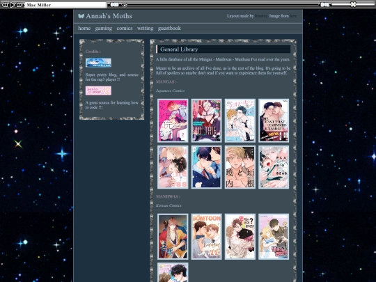Image resolution: width=376 pixels, height=282 pixels.
Task: Click the volume slider X-shaped knob
Action: coord(353,4)
